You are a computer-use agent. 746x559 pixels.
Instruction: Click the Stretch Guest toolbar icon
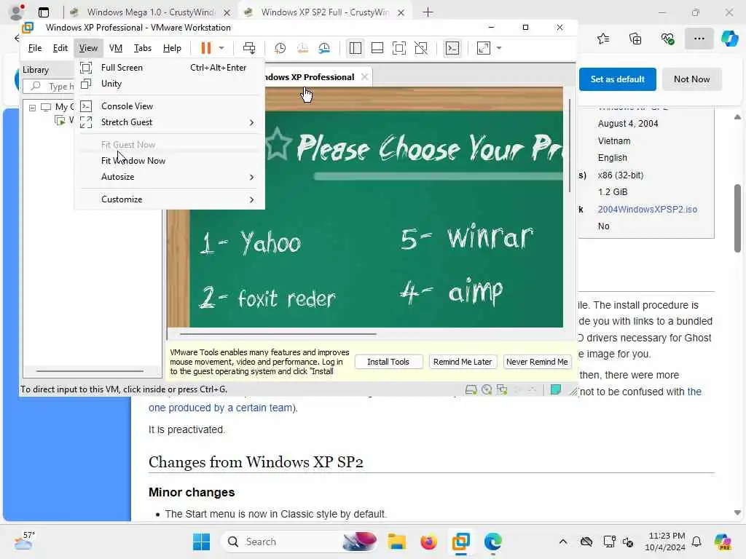click(484, 48)
